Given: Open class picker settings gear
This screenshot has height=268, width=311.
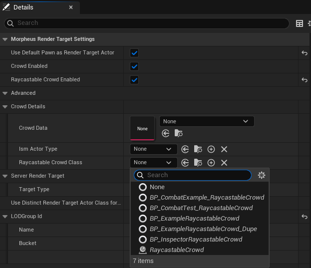Looking at the screenshot, I should point(262,175).
